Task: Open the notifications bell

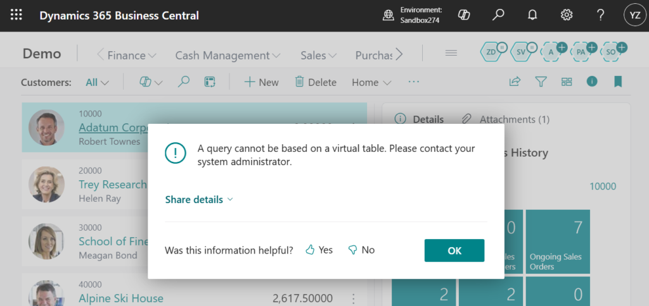Action: pos(532,15)
